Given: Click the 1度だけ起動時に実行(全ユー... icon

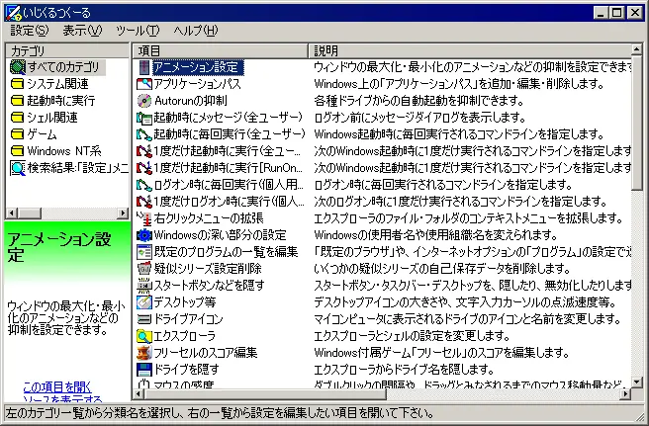Looking at the screenshot, I should click(x=144, y=151).
